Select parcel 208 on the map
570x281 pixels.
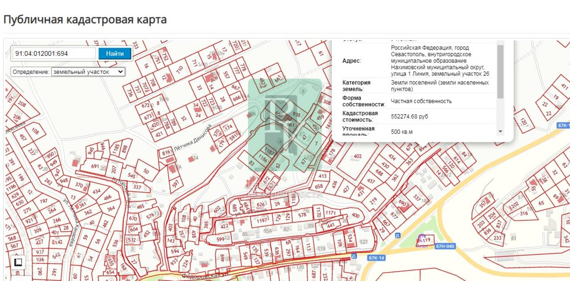pyautogui.click(x=22, y=104)
